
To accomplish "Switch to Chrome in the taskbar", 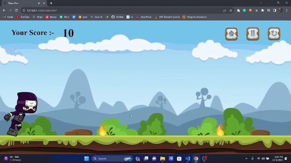I will pos(196,158).
